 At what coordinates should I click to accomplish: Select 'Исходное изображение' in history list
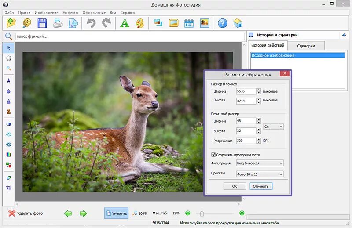click(x=298, y=55)
